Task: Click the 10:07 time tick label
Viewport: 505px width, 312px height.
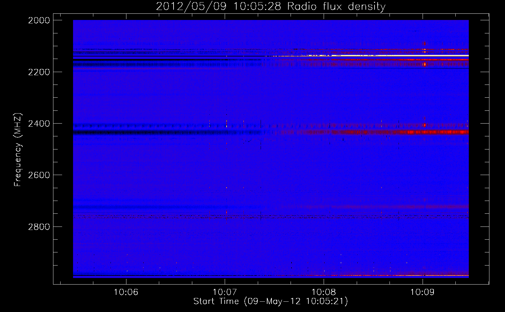Action: coord(225,292)
